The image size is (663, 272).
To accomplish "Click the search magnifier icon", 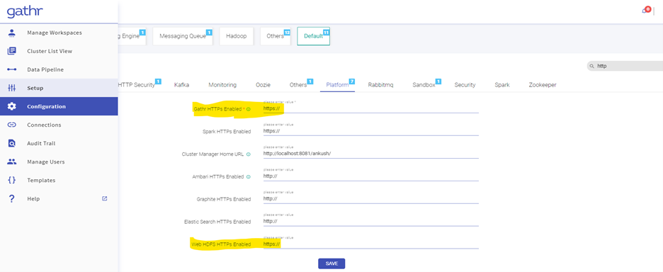I will (x=592, y=66).
